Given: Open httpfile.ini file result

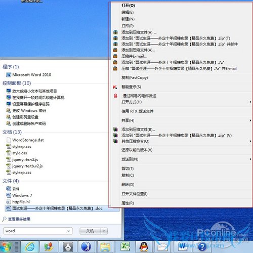Looking at the screenshot, I should click(21, 202).
